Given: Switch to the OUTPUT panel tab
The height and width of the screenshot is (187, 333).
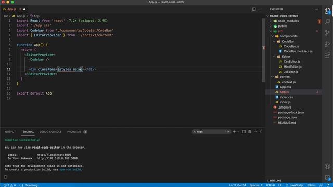Looking at the screenshot, I should pos(10,132).
